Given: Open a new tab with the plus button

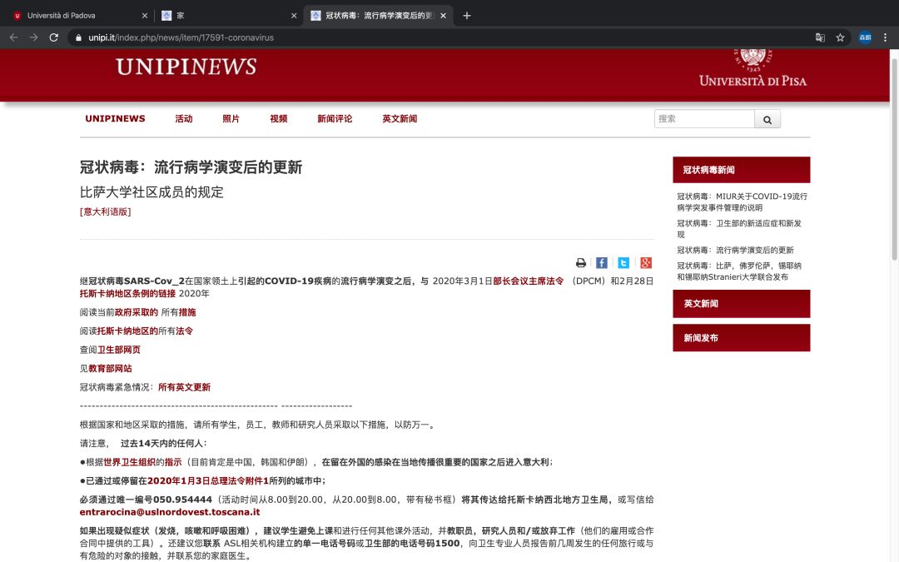Looking at the screenshot, I should (x=467, y=16).
